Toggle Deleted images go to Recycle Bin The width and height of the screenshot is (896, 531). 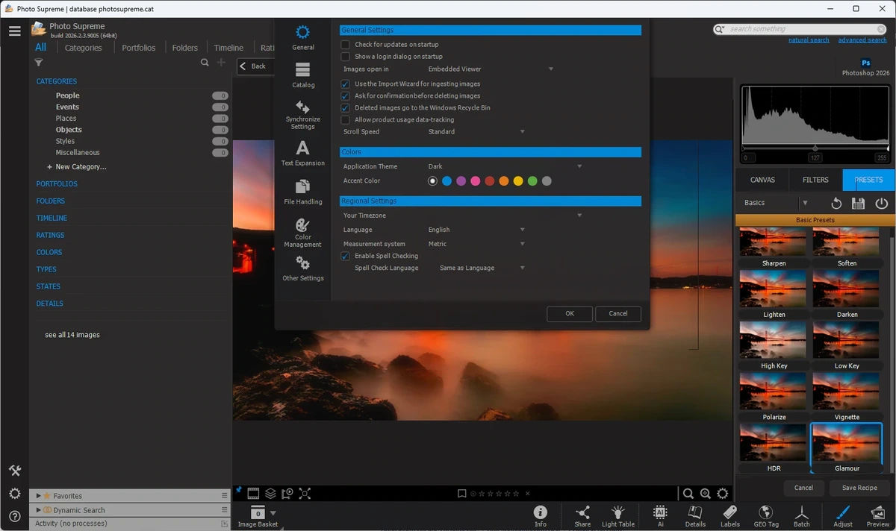[x=345, y=108]
